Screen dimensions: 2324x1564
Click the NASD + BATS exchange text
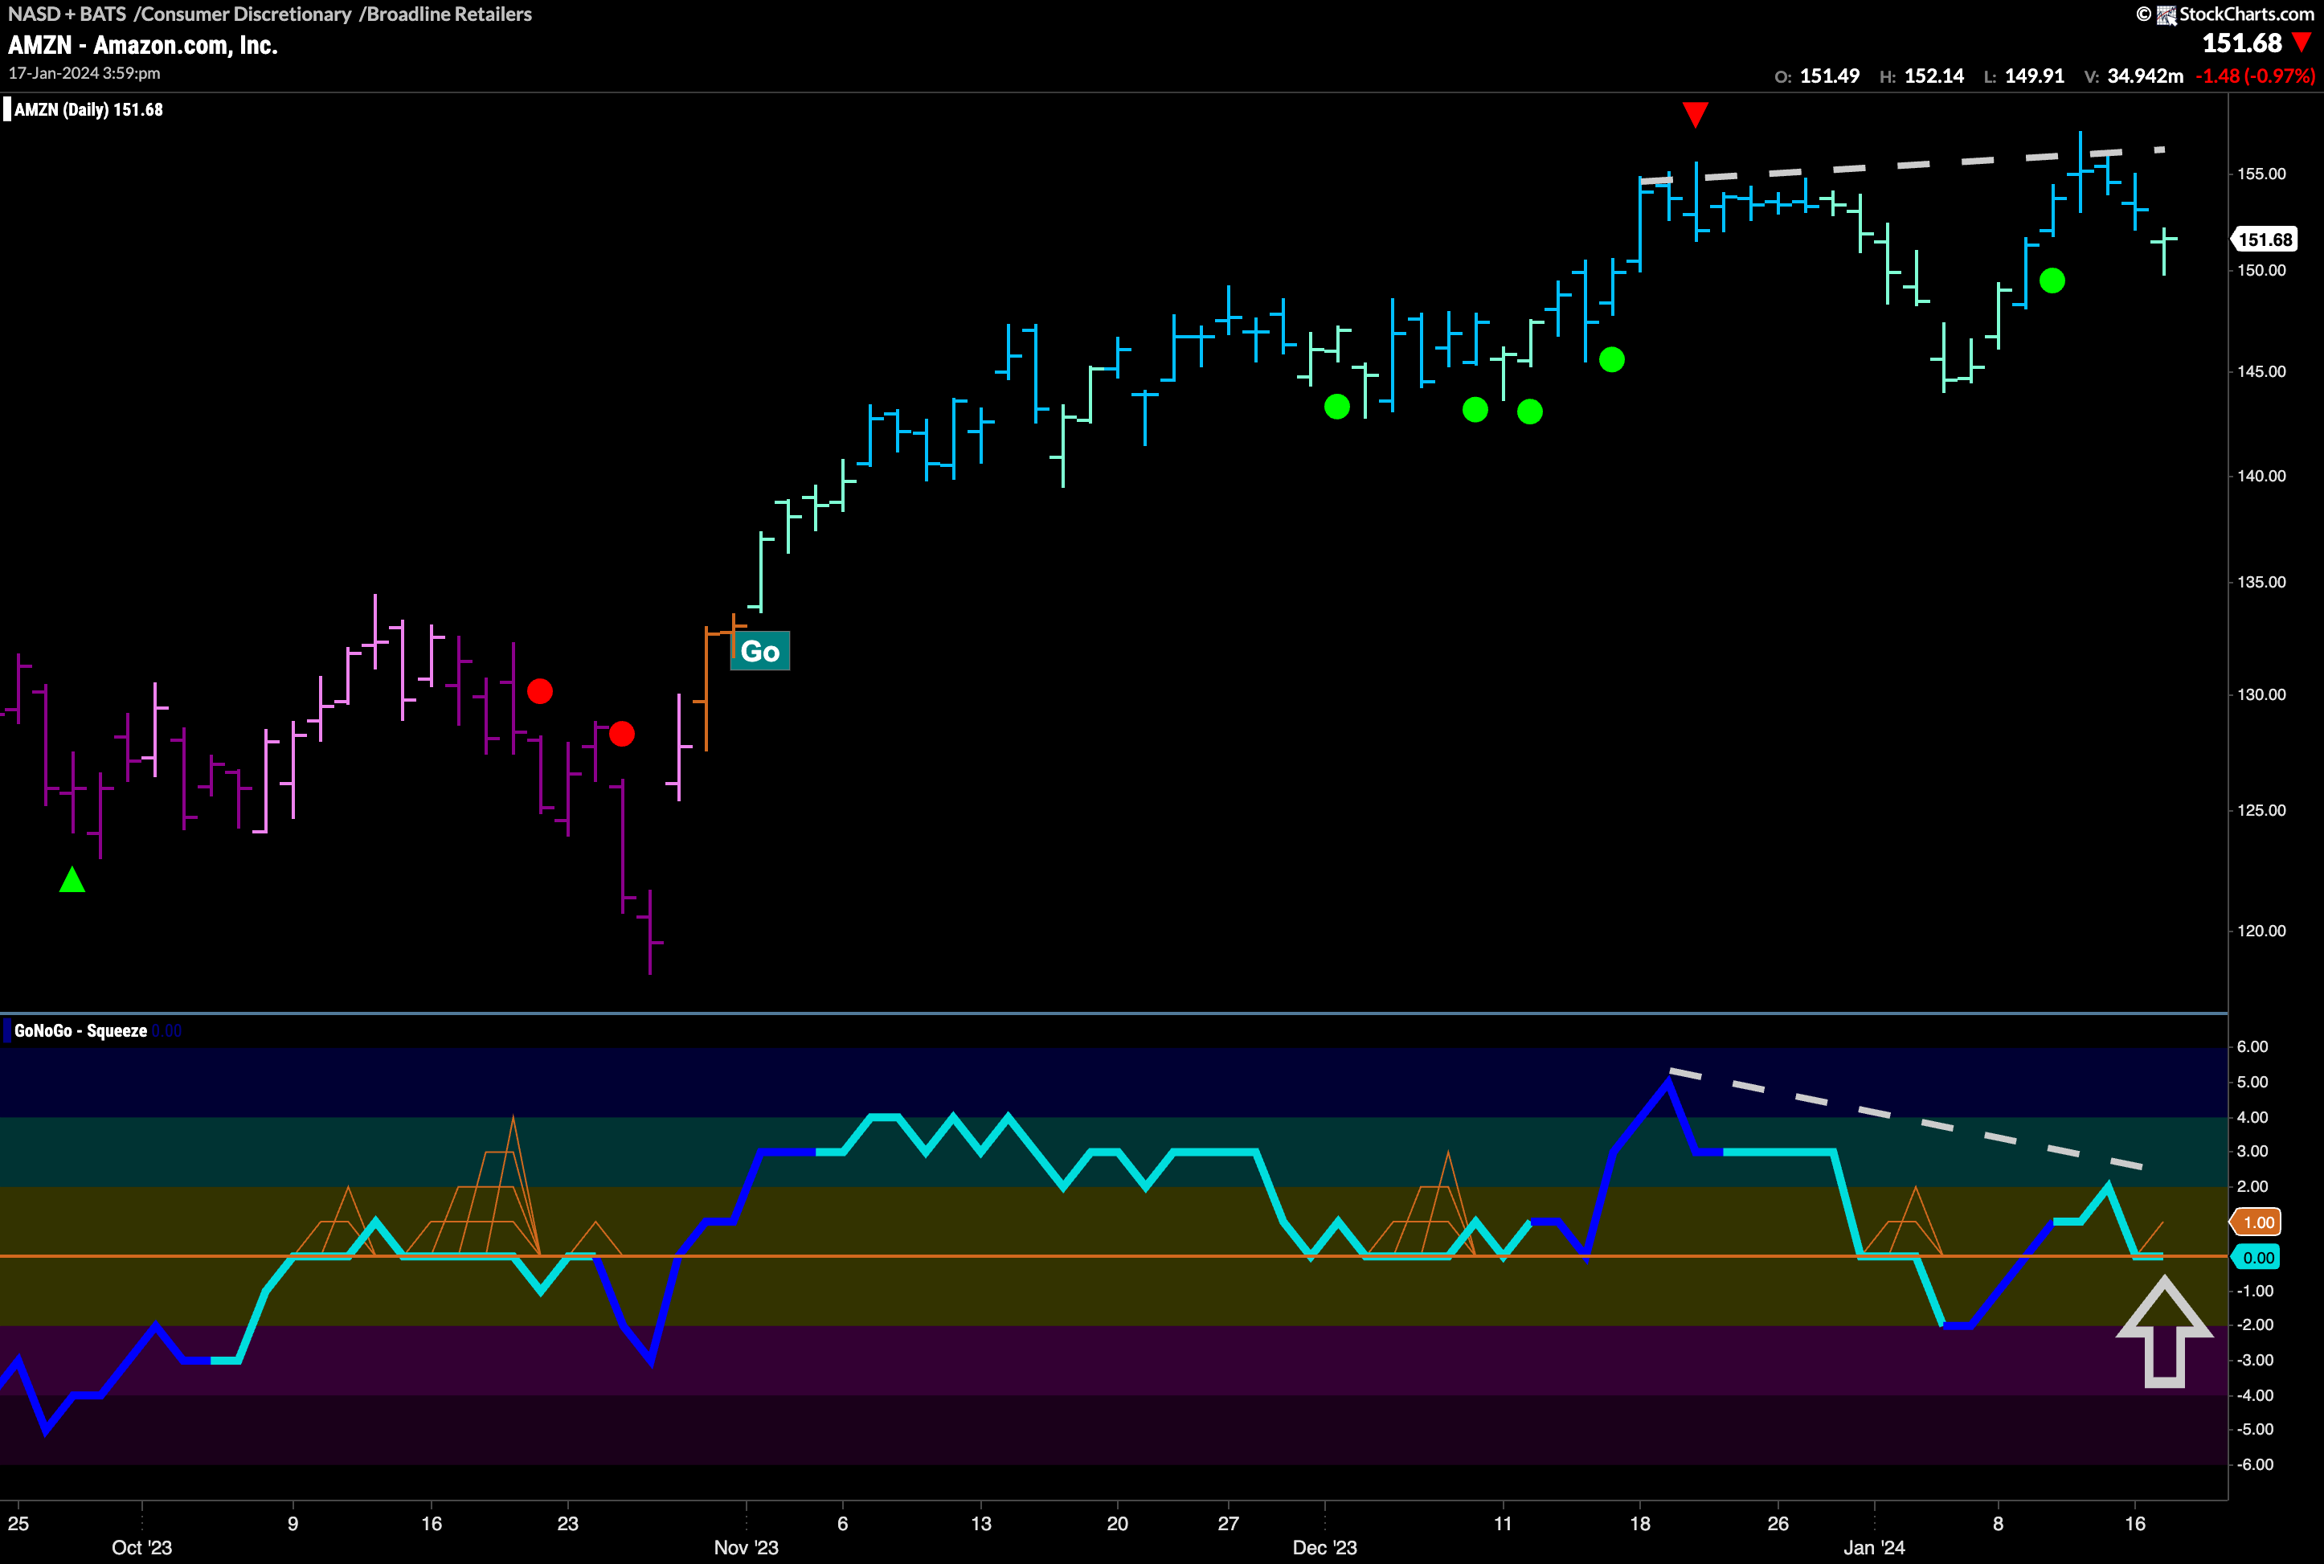click(x=67, y=14)
